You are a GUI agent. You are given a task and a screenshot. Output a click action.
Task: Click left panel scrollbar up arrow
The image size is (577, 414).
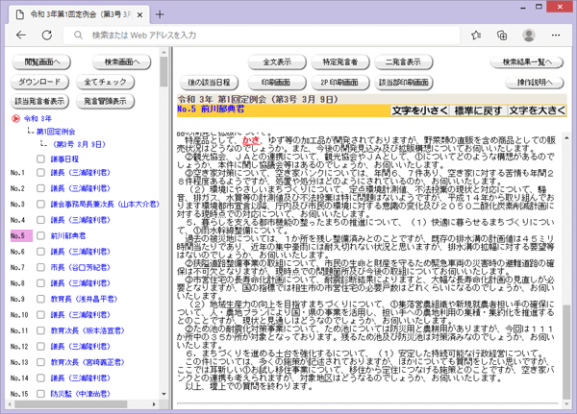click(x=163, y=53)
